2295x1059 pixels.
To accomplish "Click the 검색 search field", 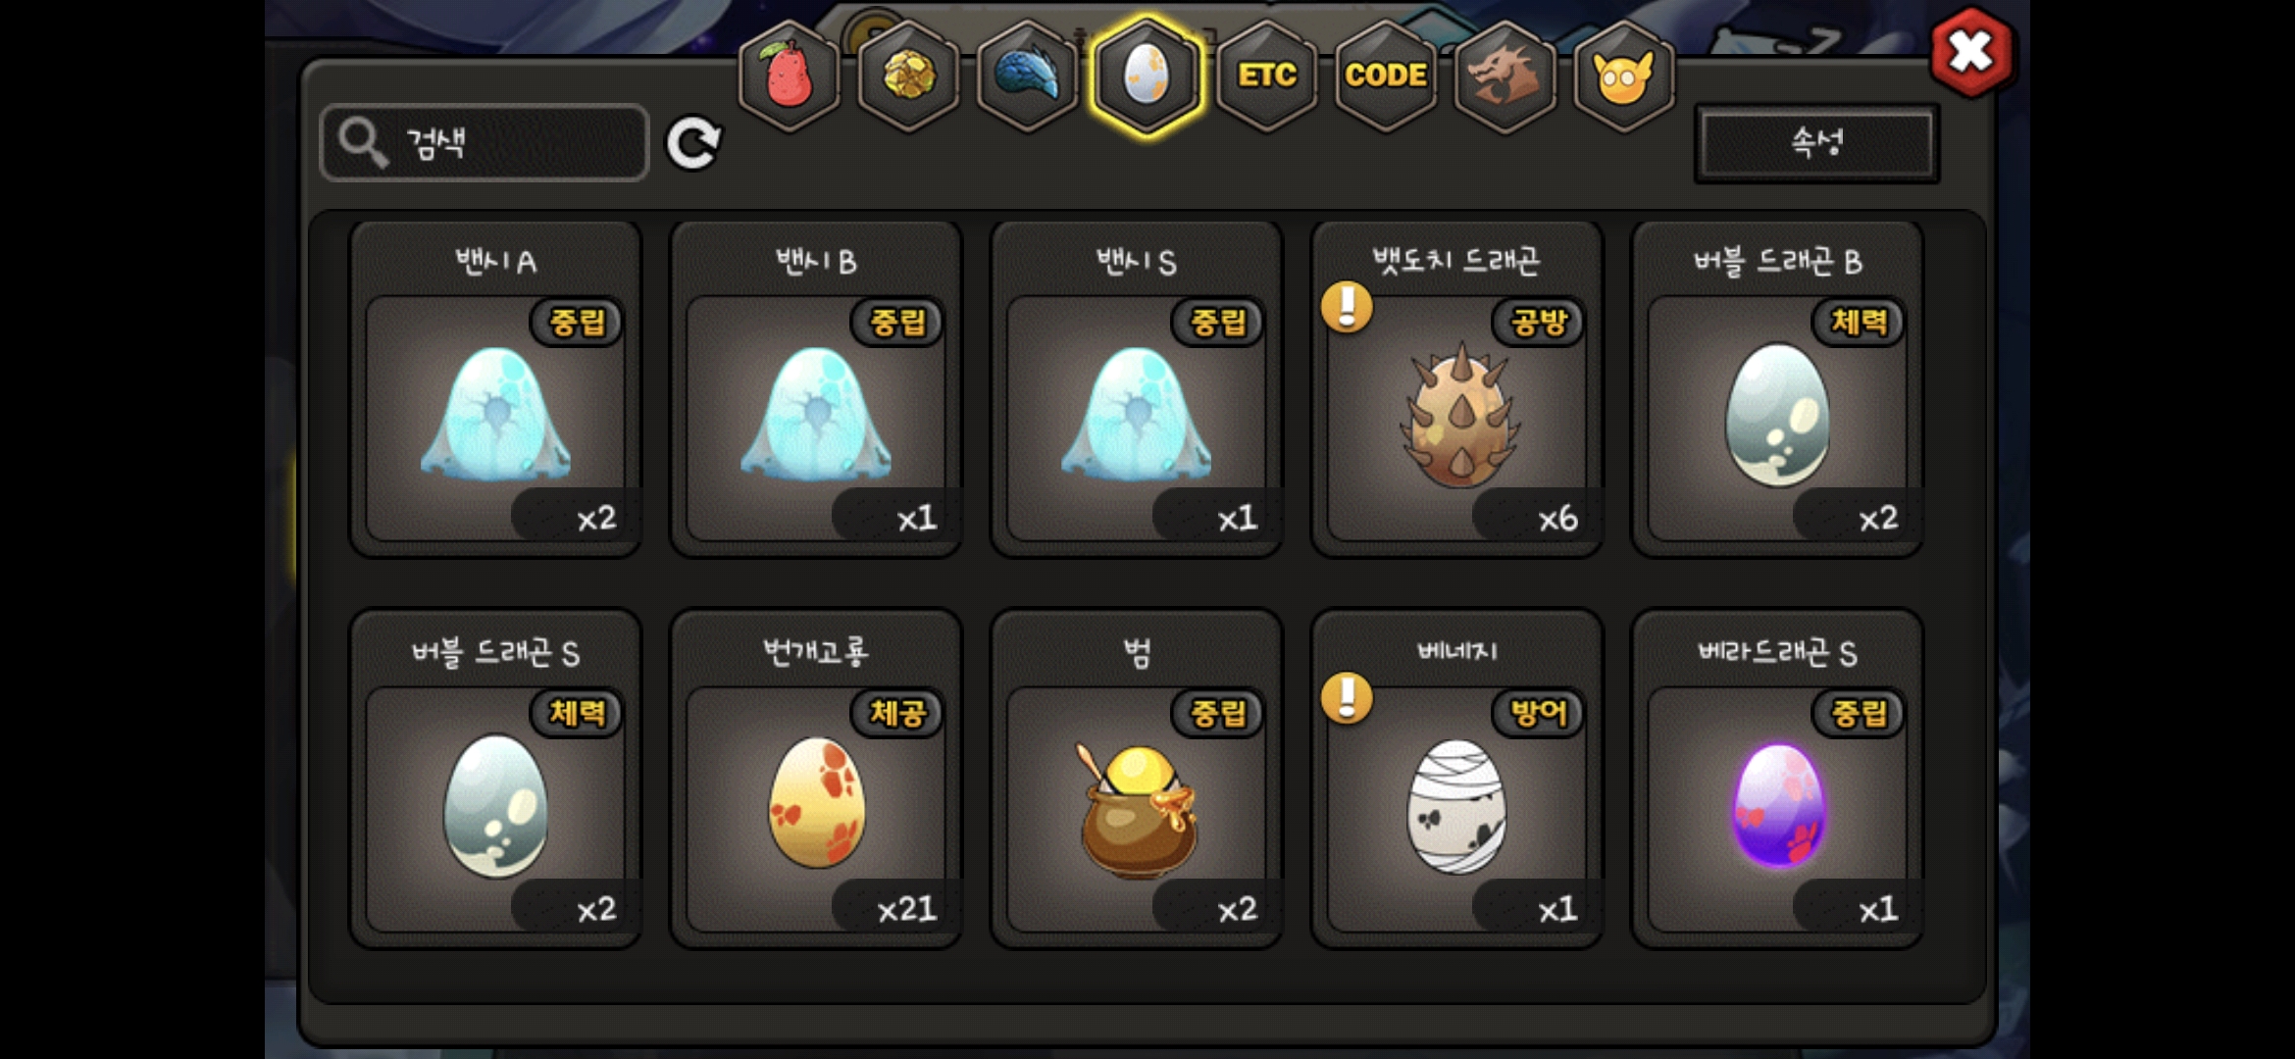I will pos(484,143).
